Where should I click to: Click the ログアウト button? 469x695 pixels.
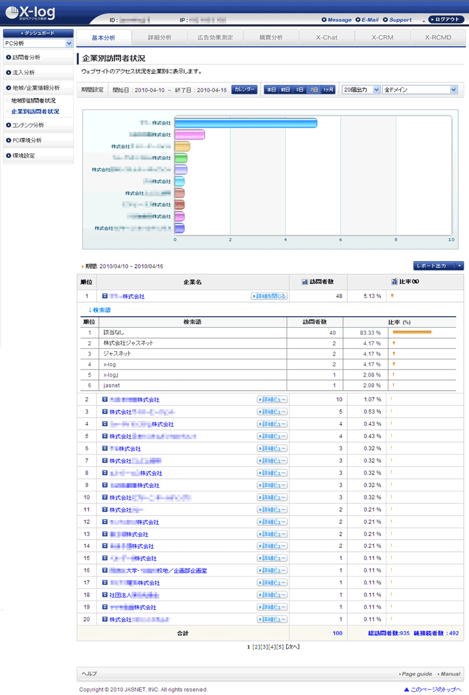coord(447,19)
